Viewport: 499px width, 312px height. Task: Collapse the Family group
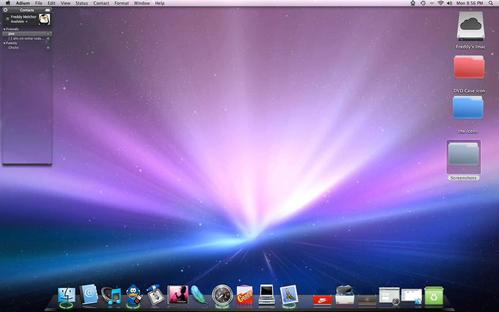pyautogui.click(x=5, y=43)
